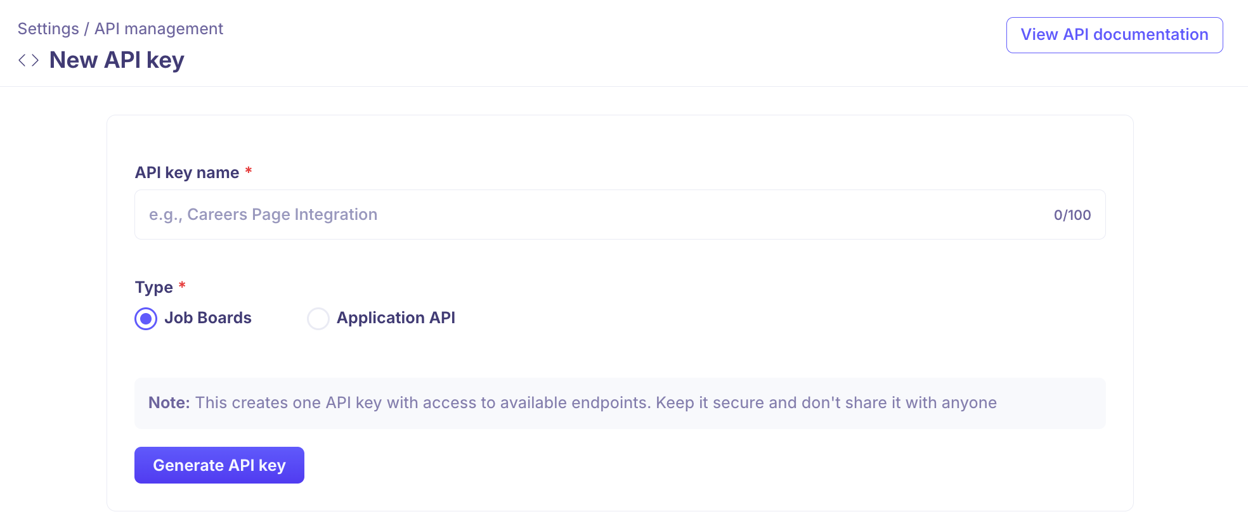Click the bold Note: label in the info box
The height and width of the screenshot is (526, 1248).
tap(169, 403)
